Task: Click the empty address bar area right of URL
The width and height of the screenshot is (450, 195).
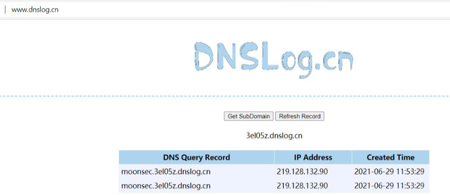Action: pyautogui.click(x=239, y=10)
